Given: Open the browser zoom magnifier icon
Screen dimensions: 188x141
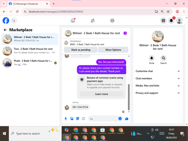Looking at the screenshot, I should (162, 12).
